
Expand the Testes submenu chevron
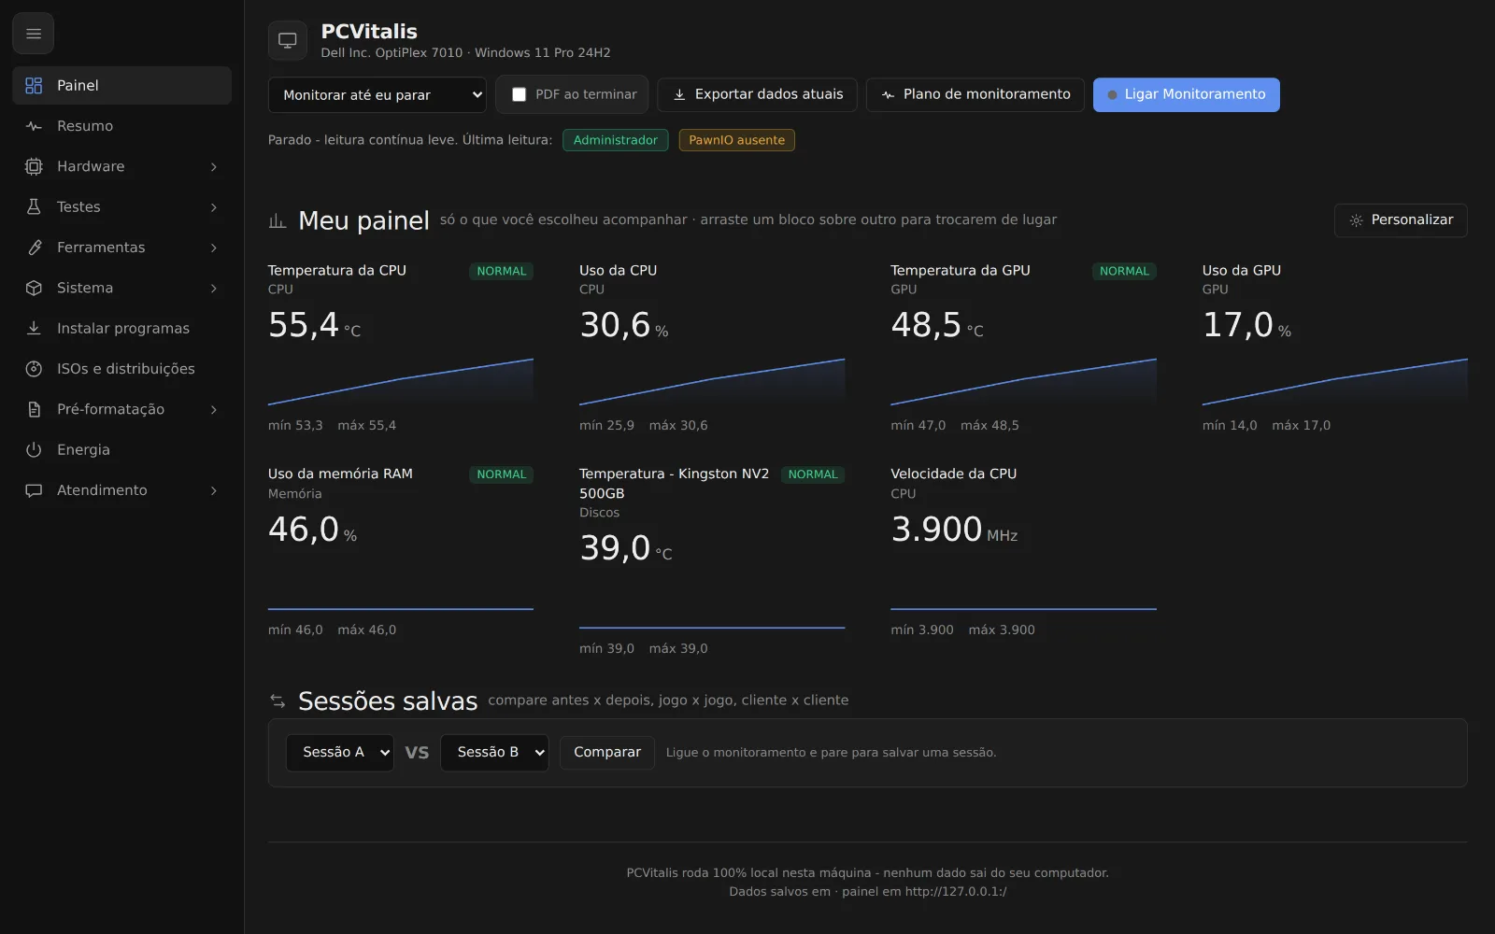[214, 207]
